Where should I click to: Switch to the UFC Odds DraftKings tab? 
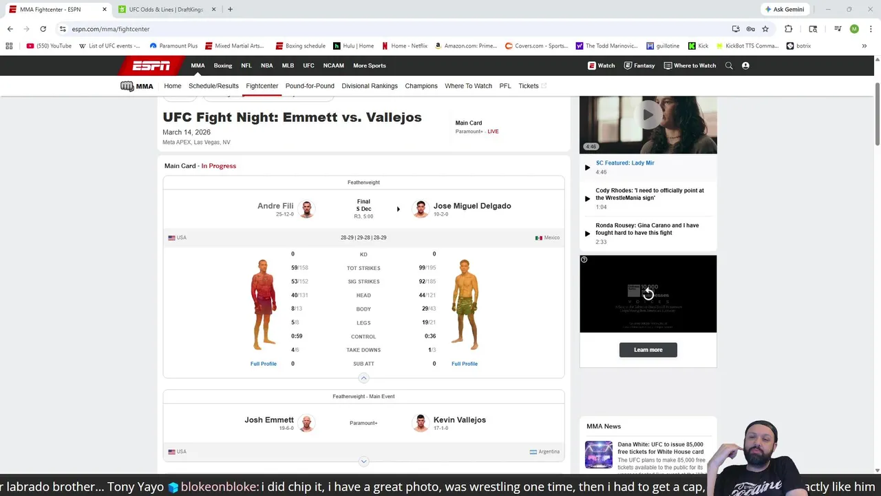click(167, 10)
